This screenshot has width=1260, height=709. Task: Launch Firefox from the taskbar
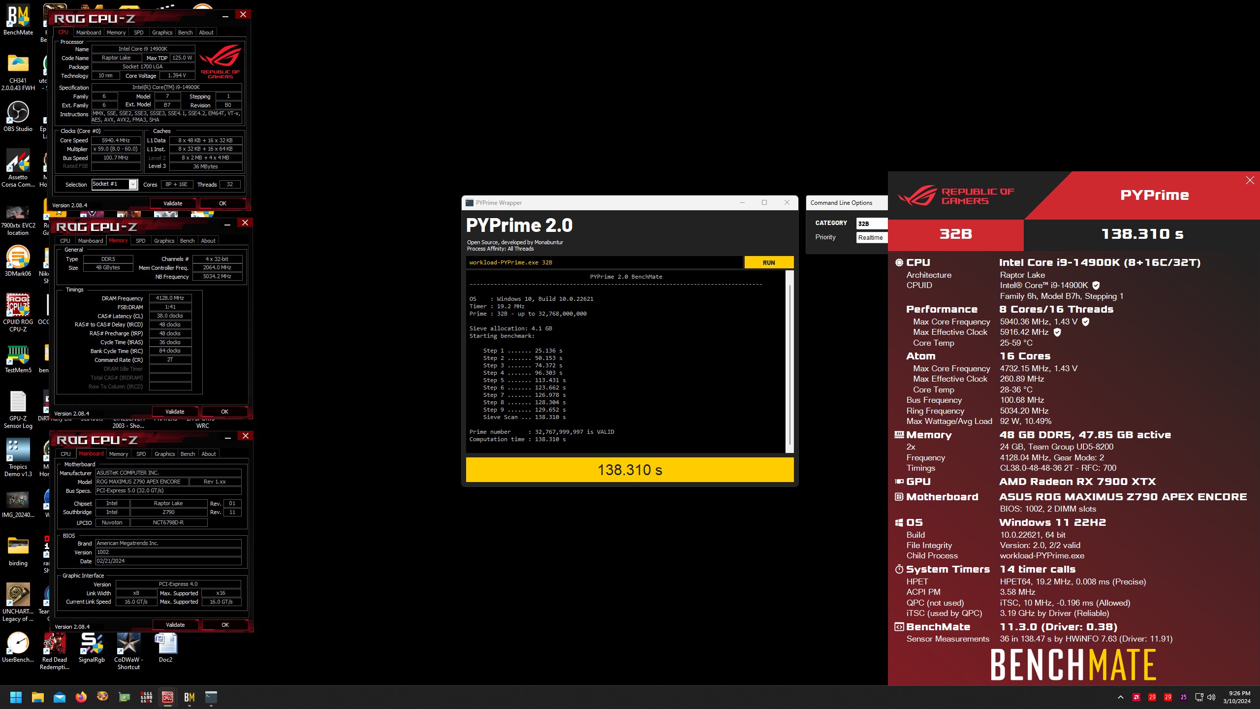click(81, 697)
